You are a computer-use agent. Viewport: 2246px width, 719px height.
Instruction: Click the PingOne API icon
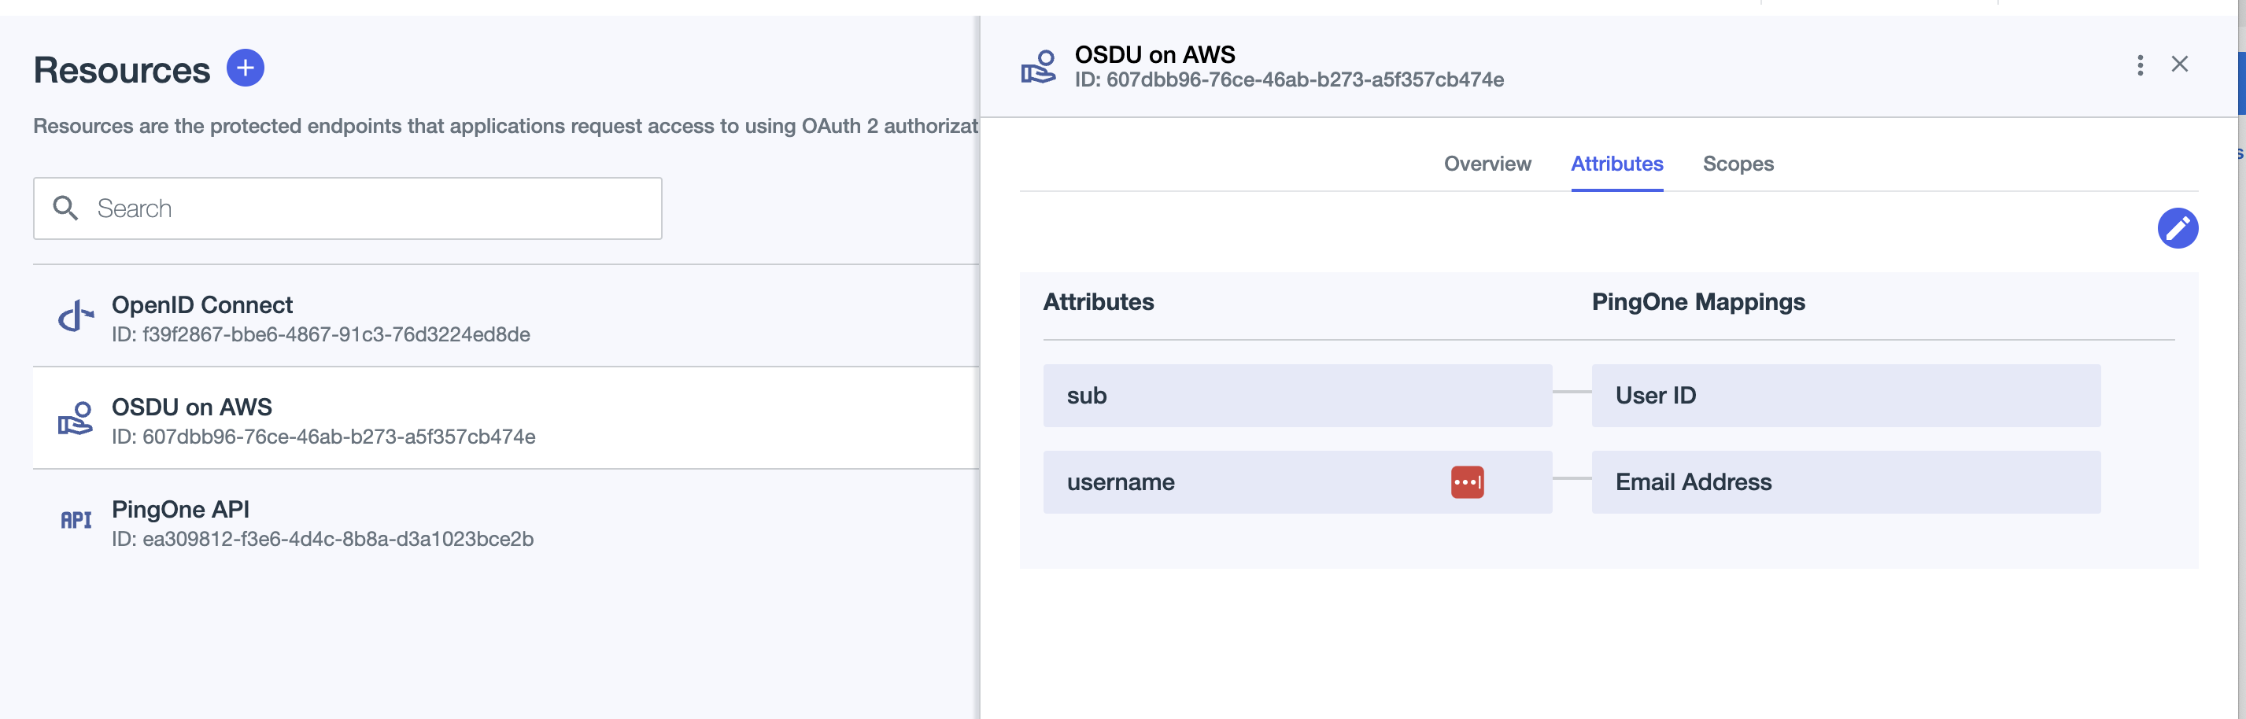tap(76, 520)
